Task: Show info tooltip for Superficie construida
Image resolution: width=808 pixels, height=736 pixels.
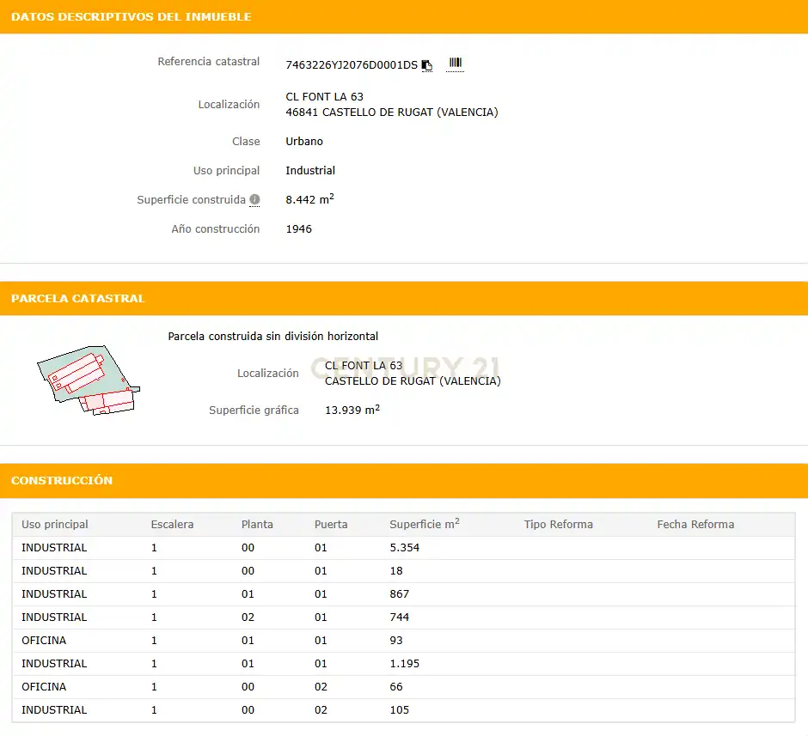Action: [254, 200]
